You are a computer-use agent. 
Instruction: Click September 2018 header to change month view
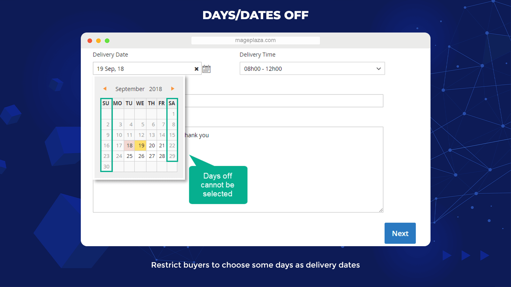(x=138, y=89)
